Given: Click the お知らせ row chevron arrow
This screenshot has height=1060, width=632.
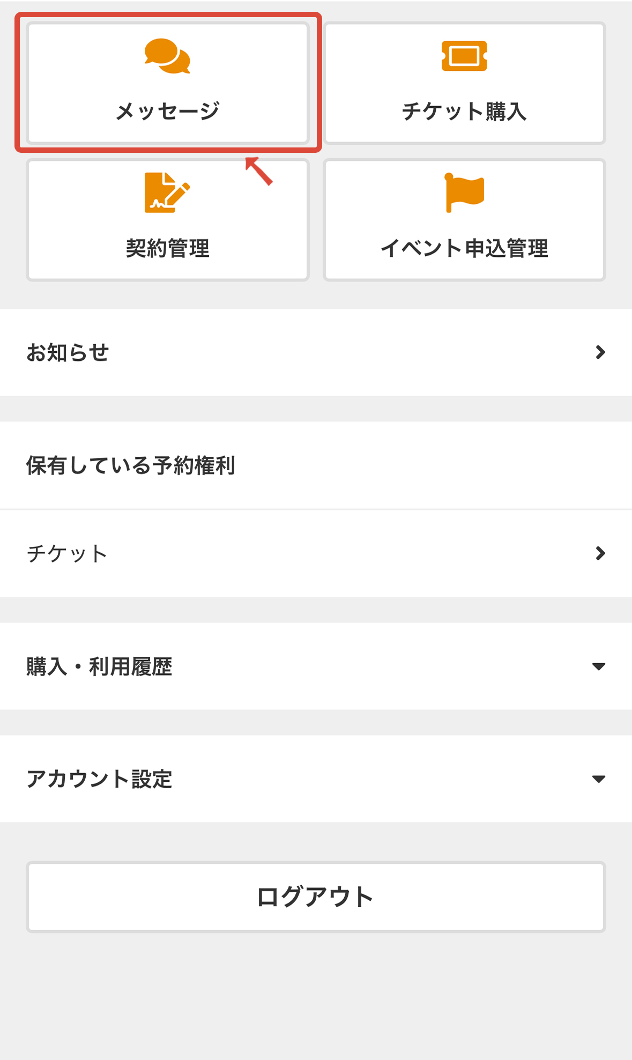Looking at the screenshot, I should tap(600, 352).
